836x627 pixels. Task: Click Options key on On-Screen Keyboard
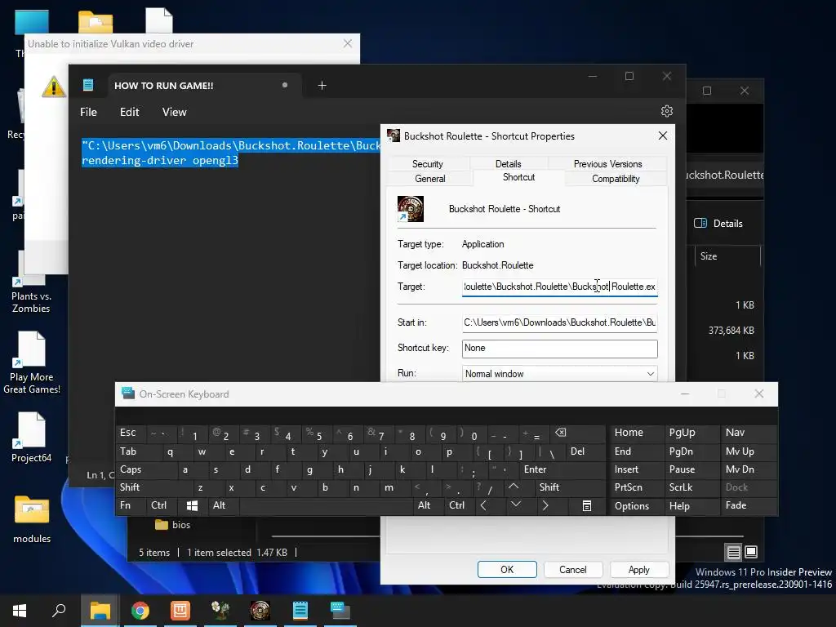pyautogui.click(x=636, y=505)
